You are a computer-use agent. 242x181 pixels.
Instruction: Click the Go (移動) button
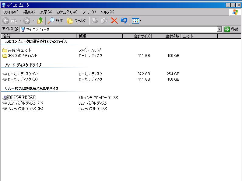(x=231, y=29)
